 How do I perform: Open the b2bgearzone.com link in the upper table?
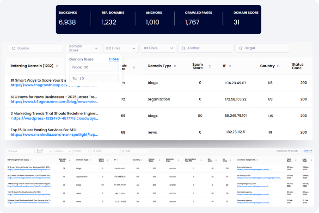[x=54, y=102]
